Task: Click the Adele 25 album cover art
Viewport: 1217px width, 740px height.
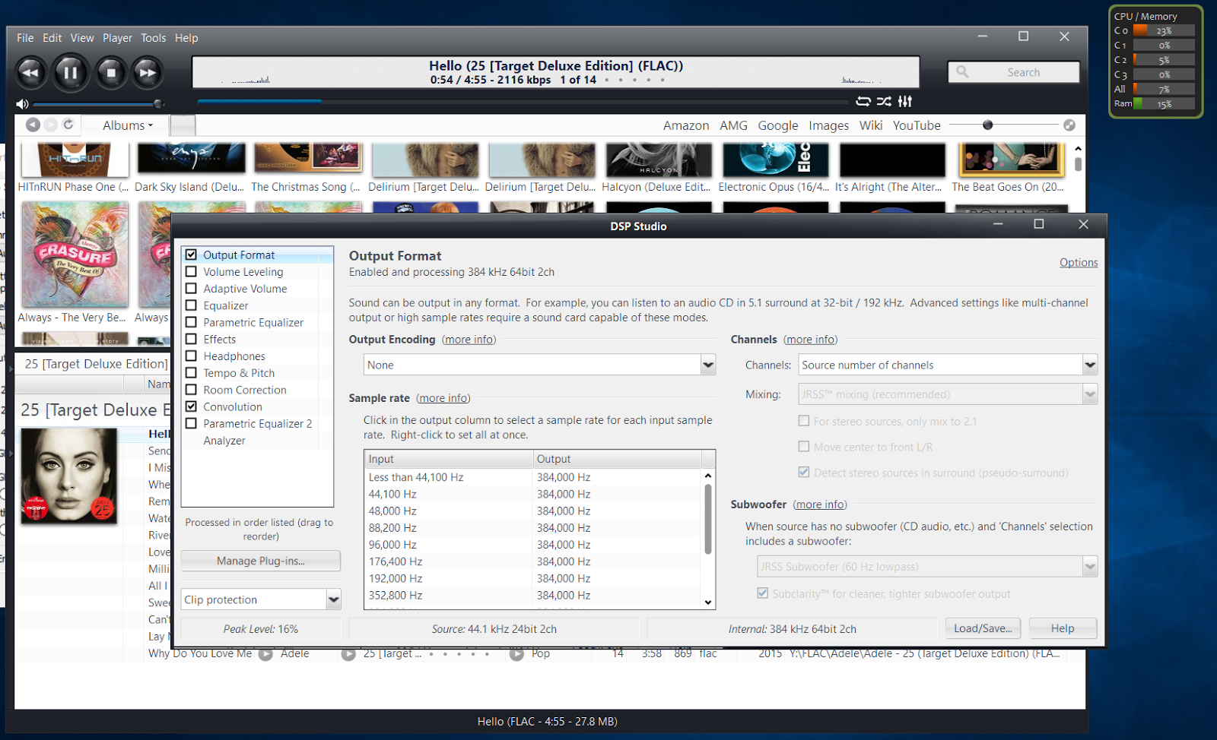Action: click(x=69, y=476)
